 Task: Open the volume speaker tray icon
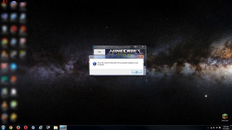point(214,127)
